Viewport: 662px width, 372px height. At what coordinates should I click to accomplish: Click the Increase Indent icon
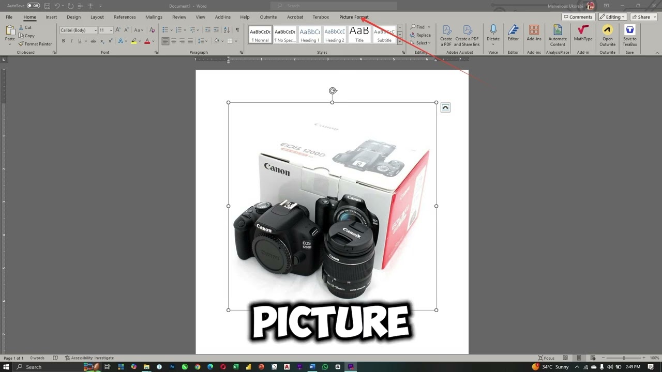click(x=216, y=30)
